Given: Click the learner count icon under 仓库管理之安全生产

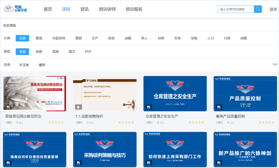Looking at the screenshot, I should point(158,123).
